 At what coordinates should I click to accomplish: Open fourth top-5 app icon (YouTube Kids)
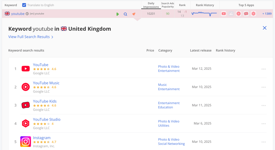click(x=246, y=14)
